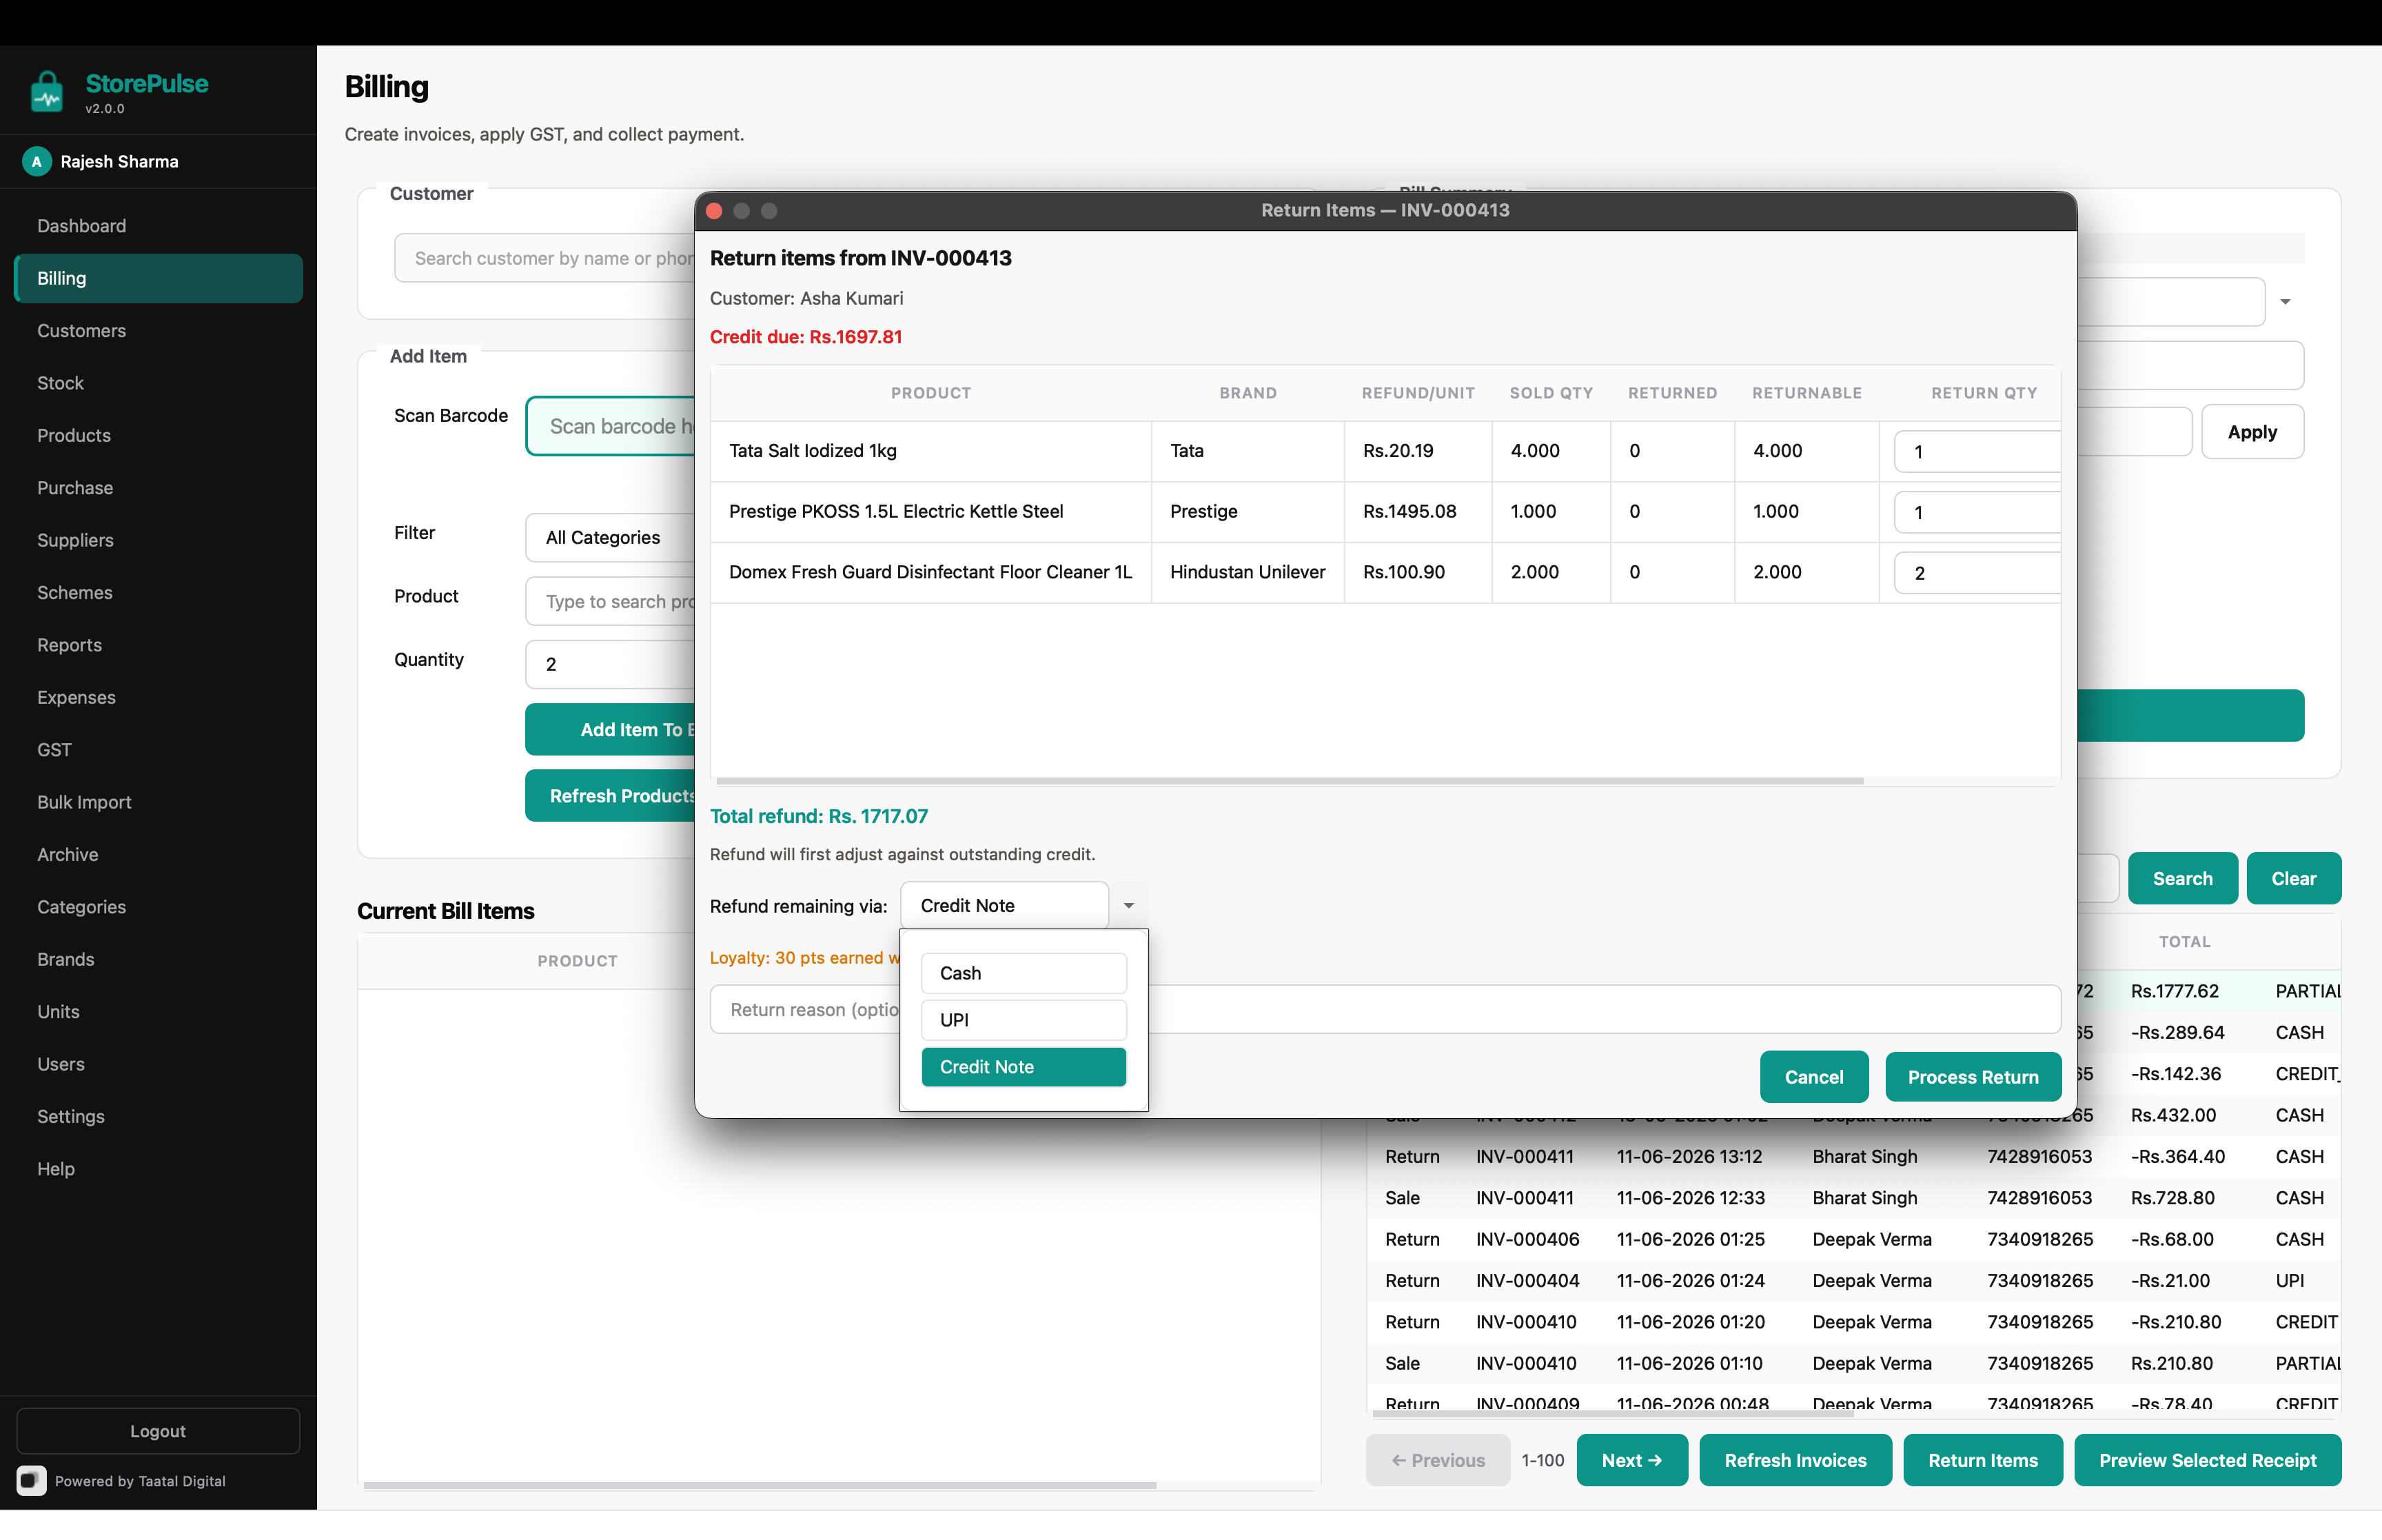Open Suppliers section
The image size is (2382, 1540).
click(x=158, y=540)
